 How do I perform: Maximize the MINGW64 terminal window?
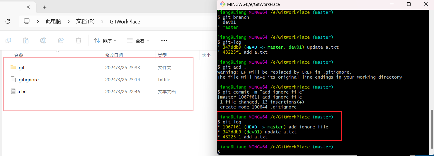[409, 4]
